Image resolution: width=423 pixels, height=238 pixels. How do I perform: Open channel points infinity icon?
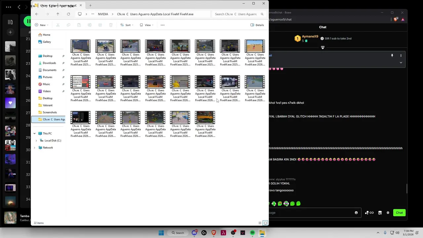pyautogui.click(x=369, y=213)
